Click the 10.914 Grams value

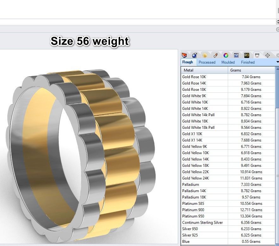click(251, 172)
